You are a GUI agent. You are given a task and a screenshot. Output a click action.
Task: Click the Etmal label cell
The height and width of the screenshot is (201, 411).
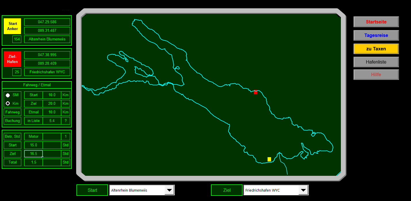tap(33, 112)
